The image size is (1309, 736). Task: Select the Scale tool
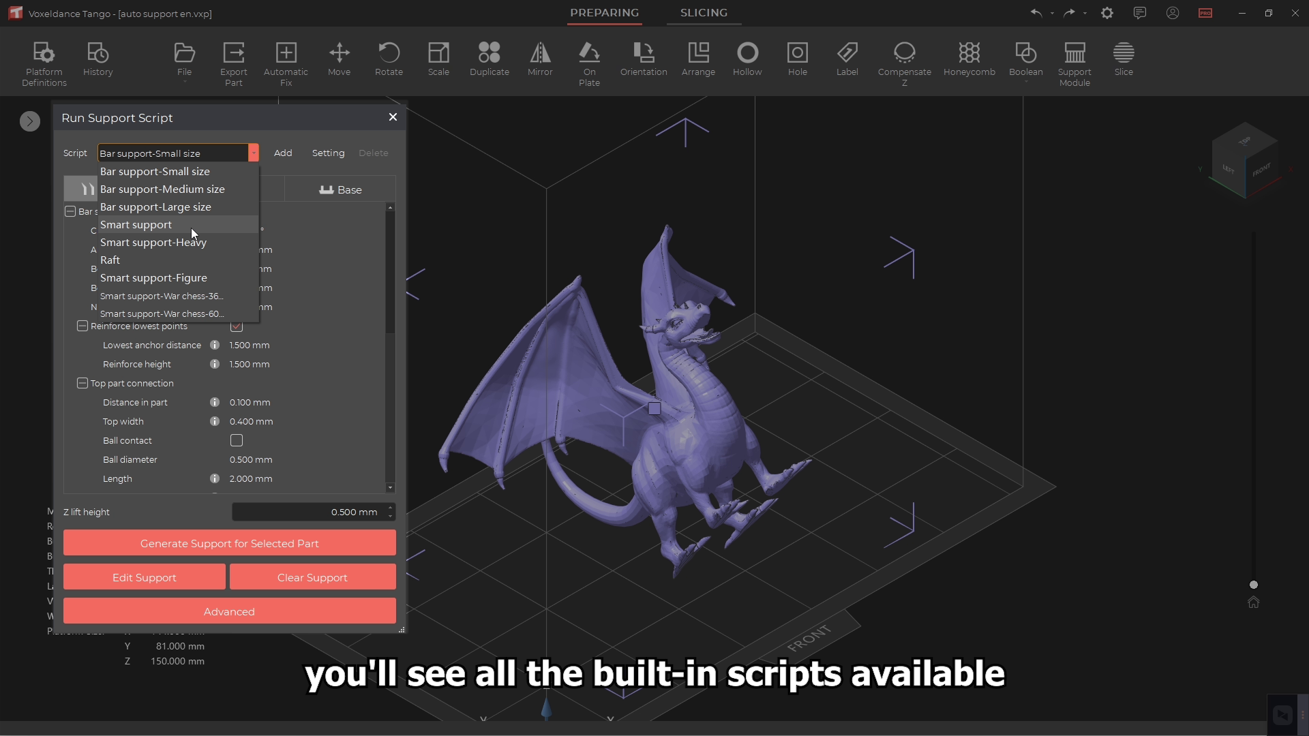[438, 59]
